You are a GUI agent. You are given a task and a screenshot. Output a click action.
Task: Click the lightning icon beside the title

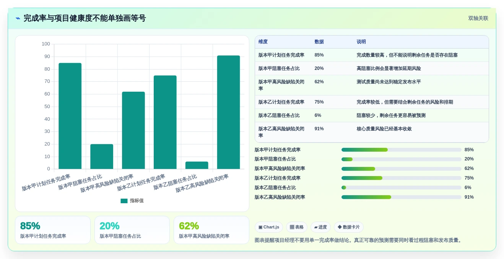coord(18,18)
